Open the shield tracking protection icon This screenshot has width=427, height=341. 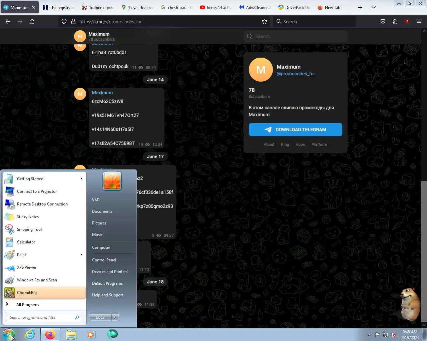coord(64,21)
